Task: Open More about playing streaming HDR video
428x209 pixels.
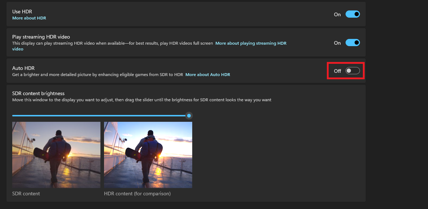Action: (251, 43)
